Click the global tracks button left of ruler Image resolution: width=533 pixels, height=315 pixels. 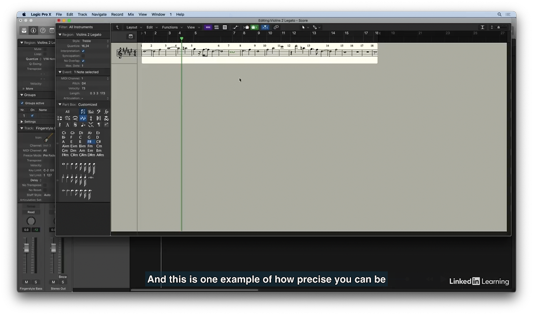pos(130,37)
